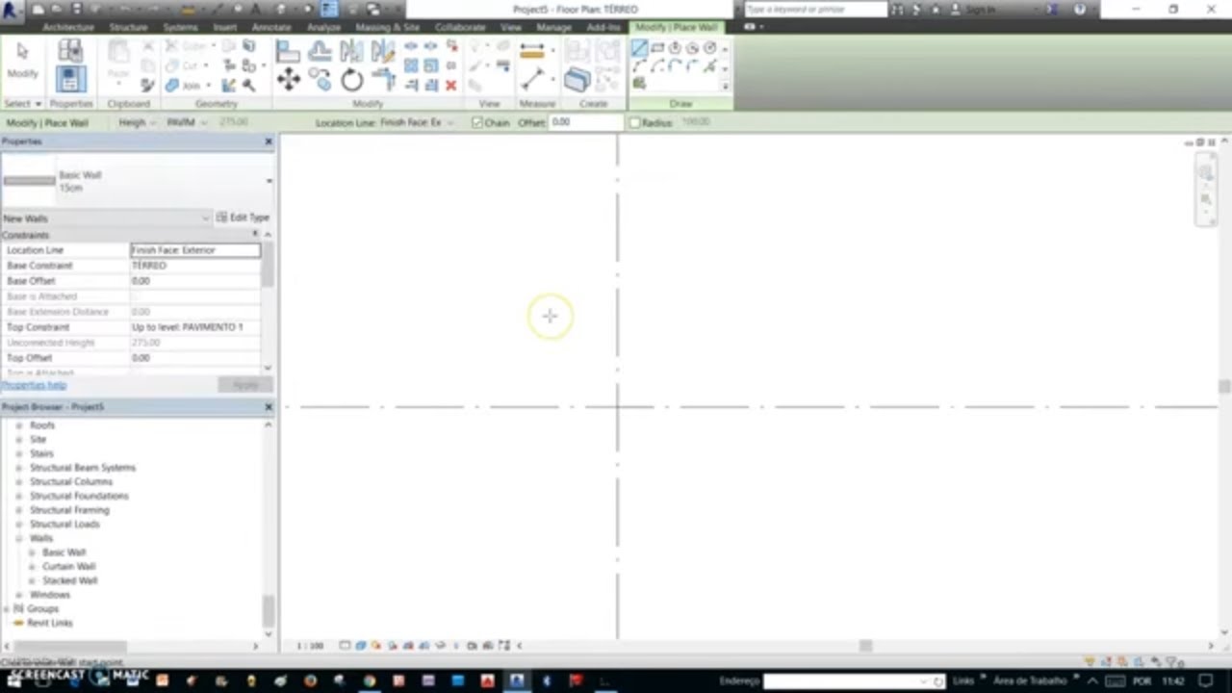
Task: Expand the Select panel dropdown
Action: (x=23, y=104)
